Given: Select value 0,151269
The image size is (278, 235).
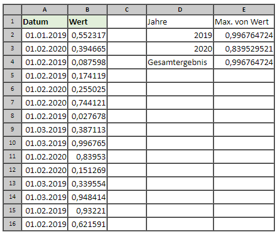Looking at the screenshot, I should pos(87,170).
